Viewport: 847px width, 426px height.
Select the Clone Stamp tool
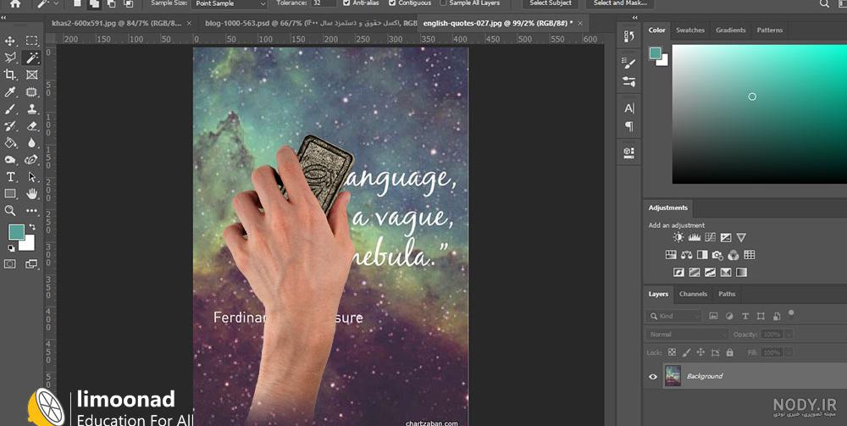(x=32, y=109)
